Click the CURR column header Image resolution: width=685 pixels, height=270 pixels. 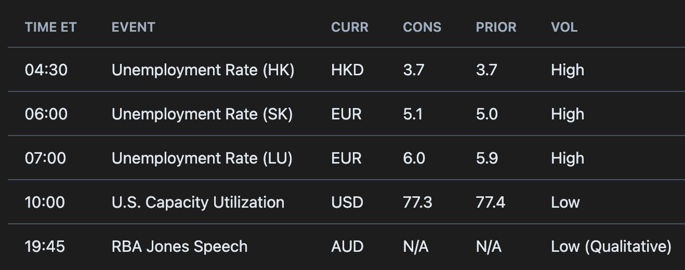[x=349, y=28]
